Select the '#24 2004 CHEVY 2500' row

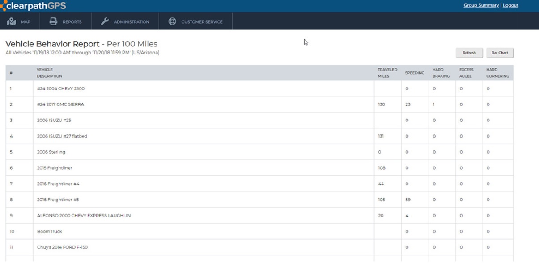click(x=259, y=88)
